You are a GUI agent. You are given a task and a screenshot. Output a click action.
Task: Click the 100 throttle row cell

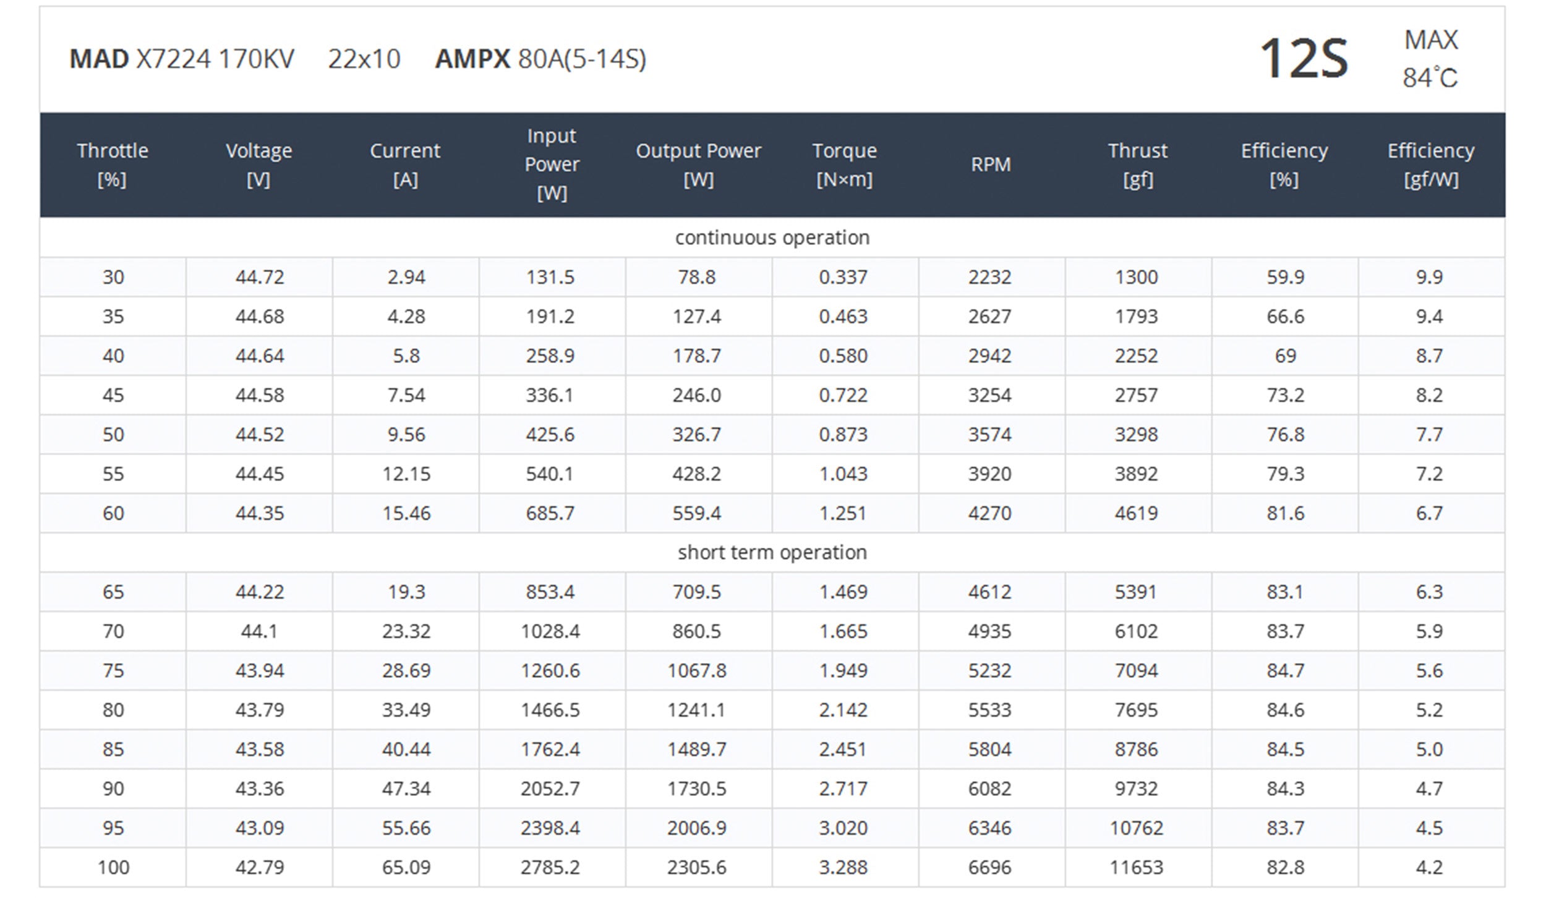113,867
